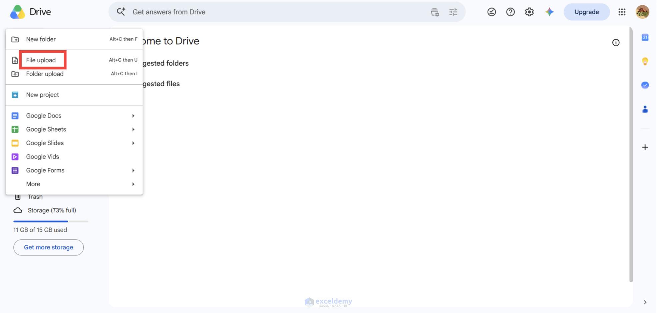Click the Storage cloud icon
657x313 pixels.
18,210
